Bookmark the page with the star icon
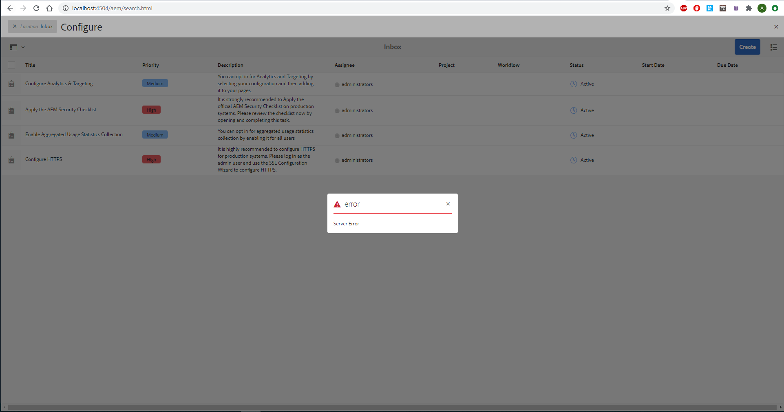This screenshot has height=412, width=784. 667,8
